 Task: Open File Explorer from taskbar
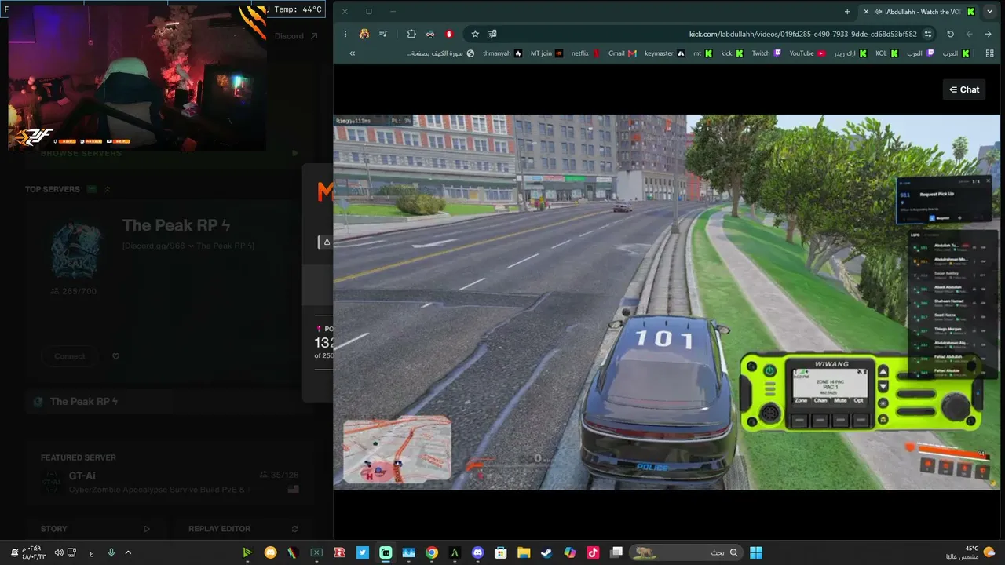[x=524, y=552]
